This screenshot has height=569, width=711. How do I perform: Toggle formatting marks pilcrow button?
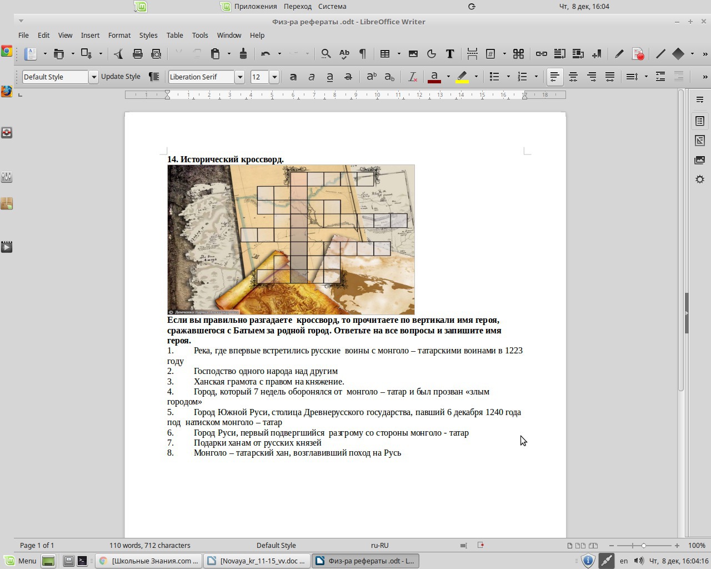[363, 54]
